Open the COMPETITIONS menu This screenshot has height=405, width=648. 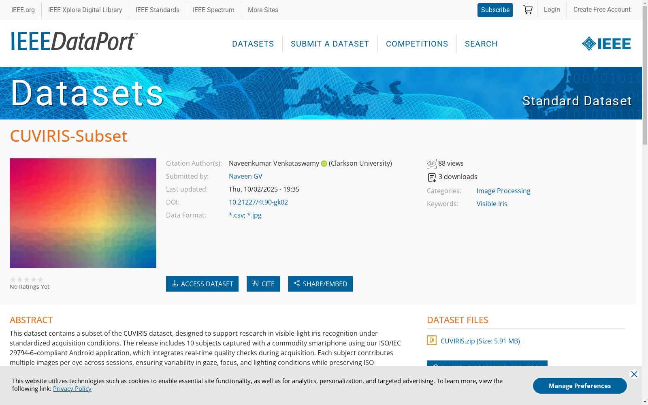(x=417, y=44)
